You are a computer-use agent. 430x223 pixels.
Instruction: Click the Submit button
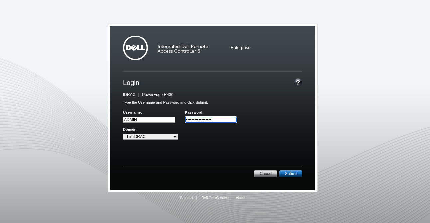[290, 173]
